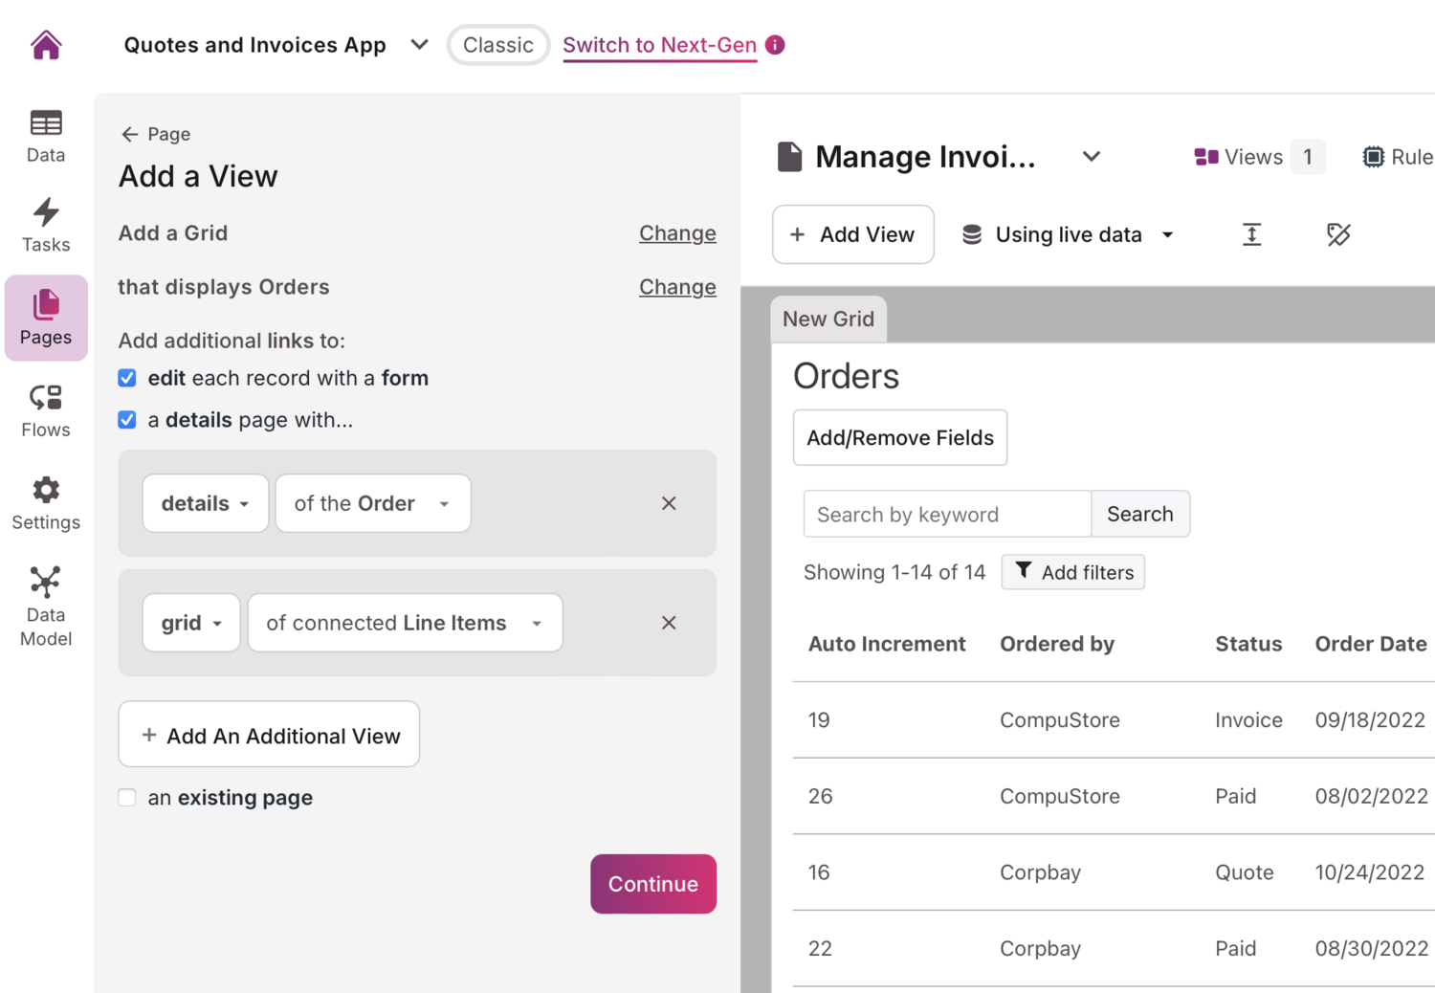
Task: Open the Using live data dropdown
Action: tap(1067, 234)
